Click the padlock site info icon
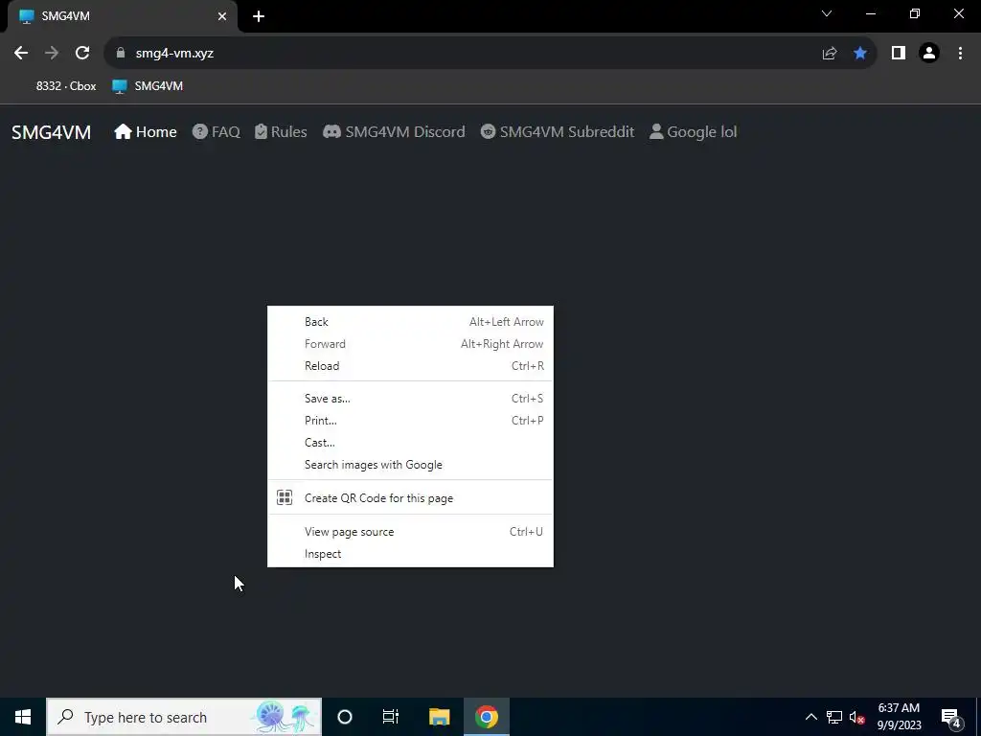981x736 pixels. click(121, 54)
